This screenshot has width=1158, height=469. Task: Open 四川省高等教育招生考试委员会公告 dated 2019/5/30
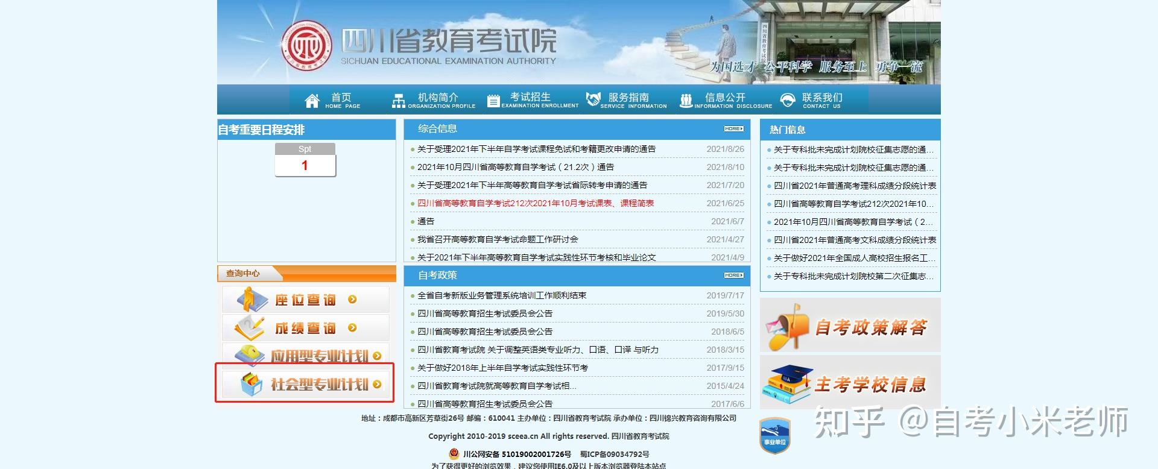coord(485,313)
